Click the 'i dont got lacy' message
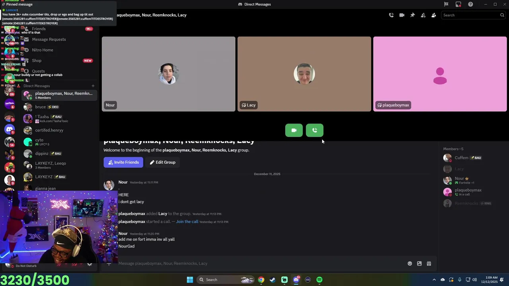 click(131, 202)
